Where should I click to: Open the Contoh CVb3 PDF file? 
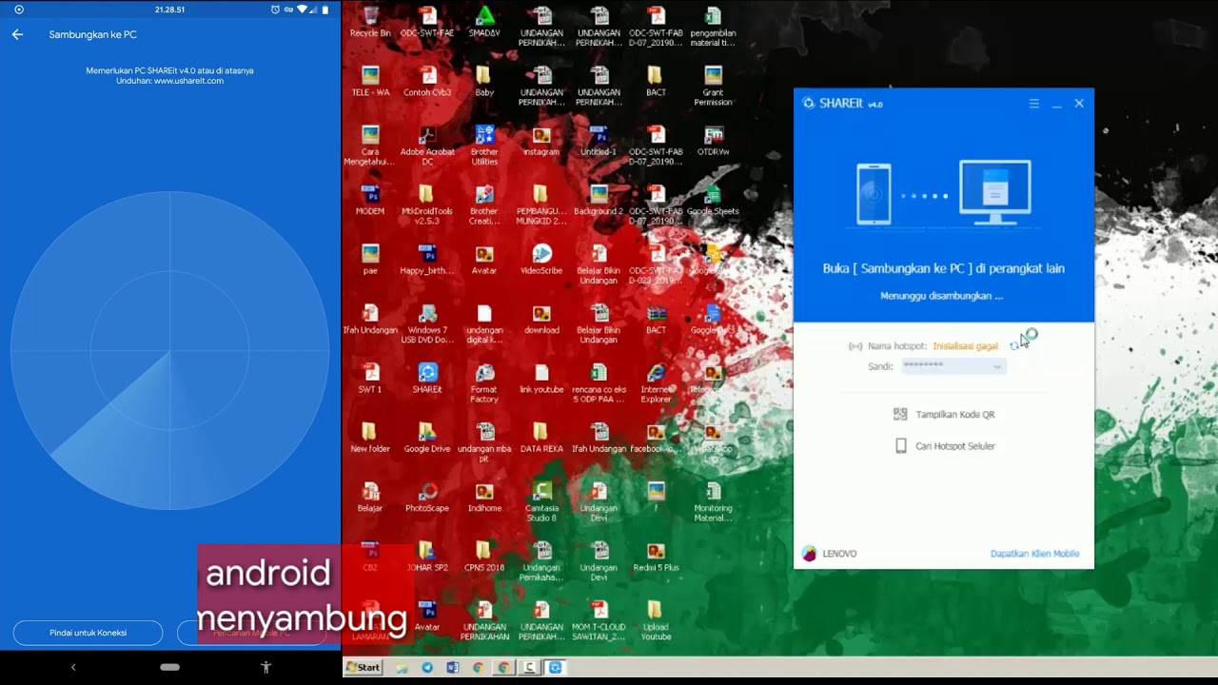point(427,81)
